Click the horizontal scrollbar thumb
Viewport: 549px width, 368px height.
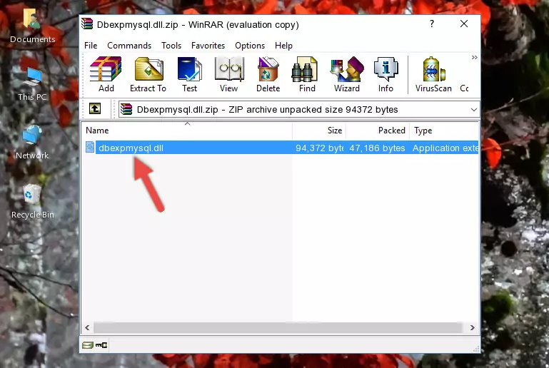click(278, 328)
